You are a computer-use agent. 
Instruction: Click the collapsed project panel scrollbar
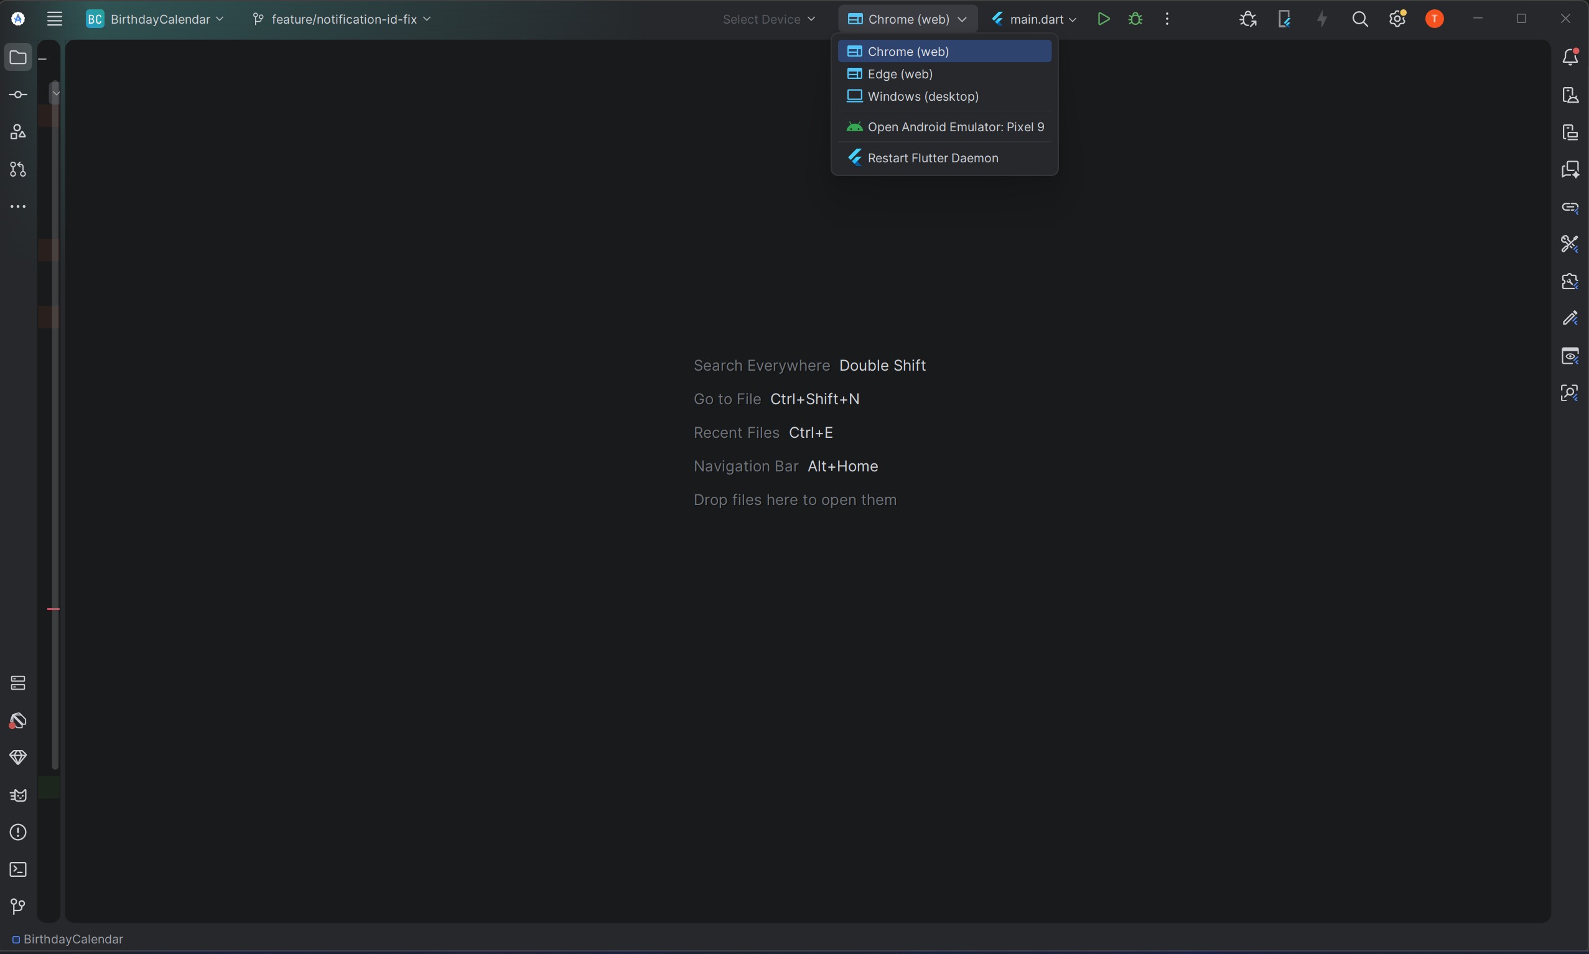55,424
